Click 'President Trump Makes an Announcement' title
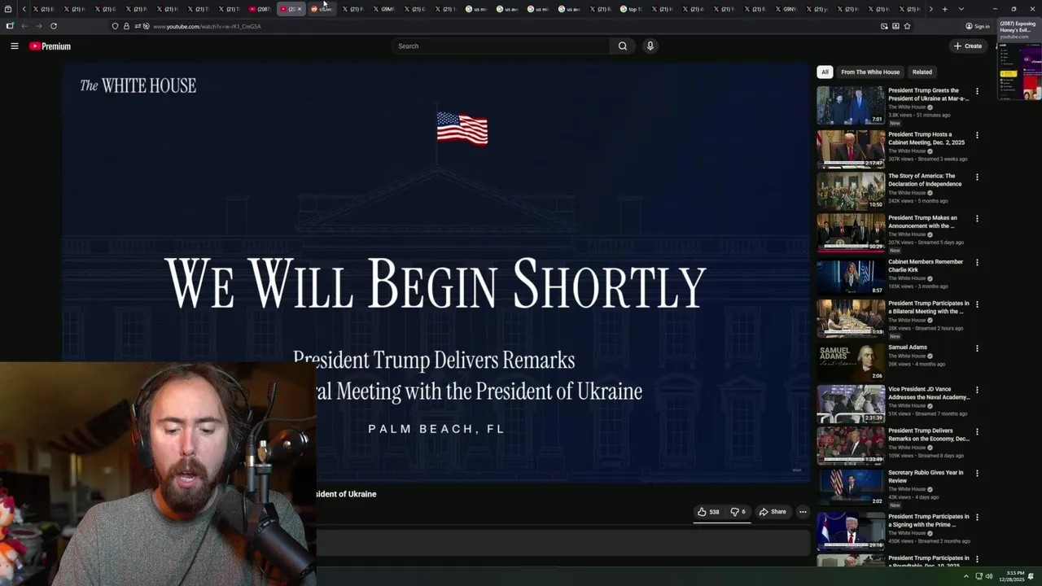Screen dimensions: 1042x586 click(x=922, y=222)
